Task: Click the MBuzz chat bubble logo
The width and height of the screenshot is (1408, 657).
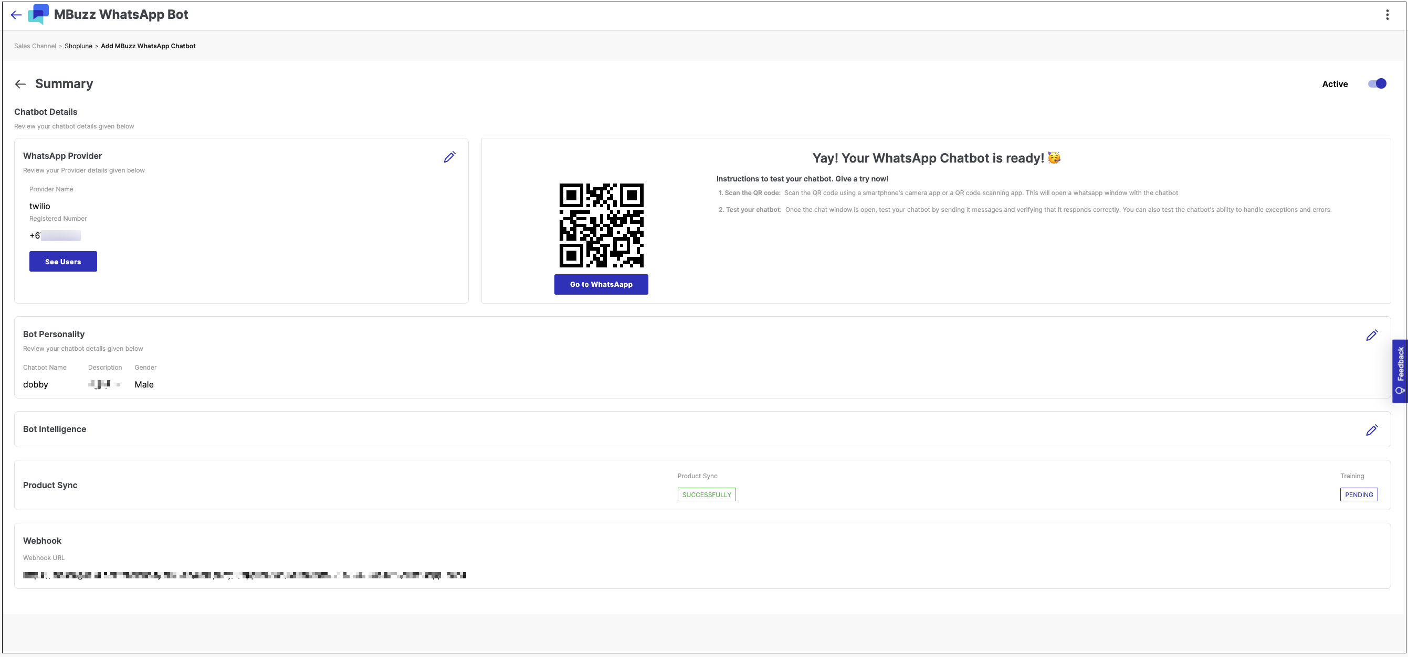Action: [x=38, y=14]
